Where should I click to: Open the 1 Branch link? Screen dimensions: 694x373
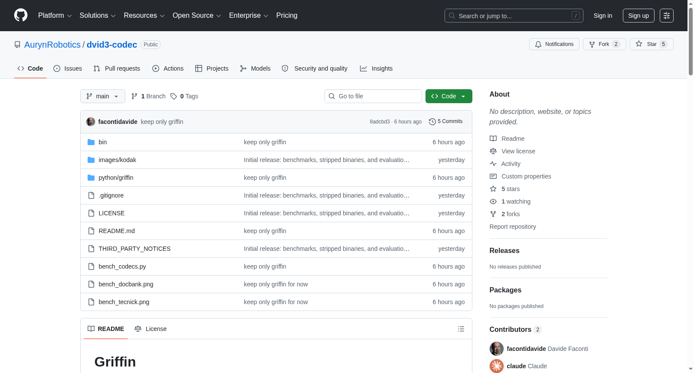(x=148, y=96)
